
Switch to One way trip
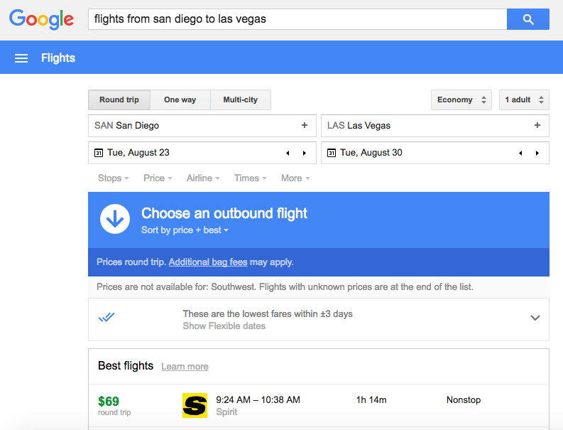coord(180,100)
